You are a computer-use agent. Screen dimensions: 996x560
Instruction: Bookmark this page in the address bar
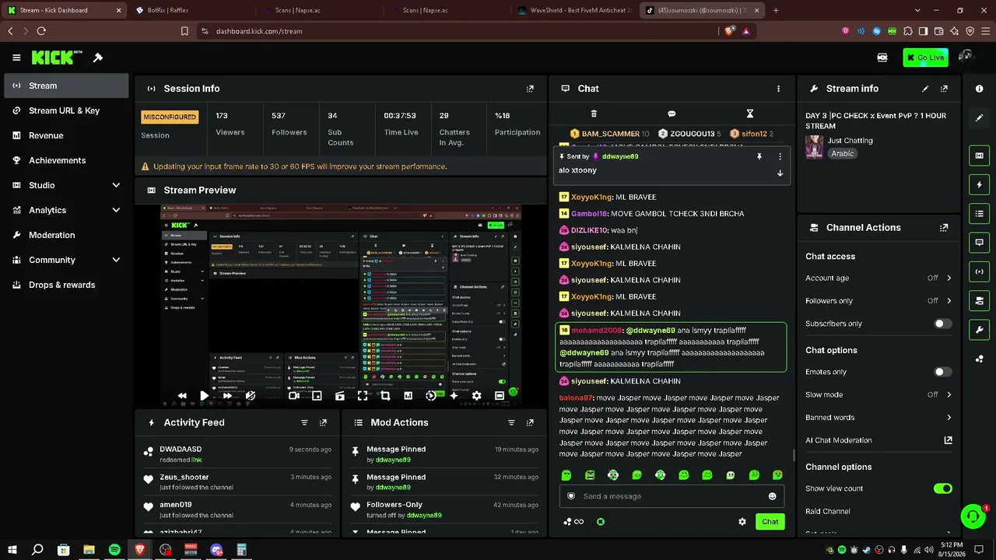(184, 31)
